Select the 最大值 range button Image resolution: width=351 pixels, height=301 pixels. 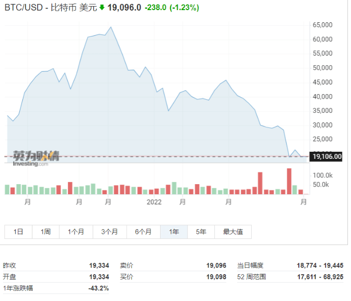pyautogui.click(x=232, y=232)
